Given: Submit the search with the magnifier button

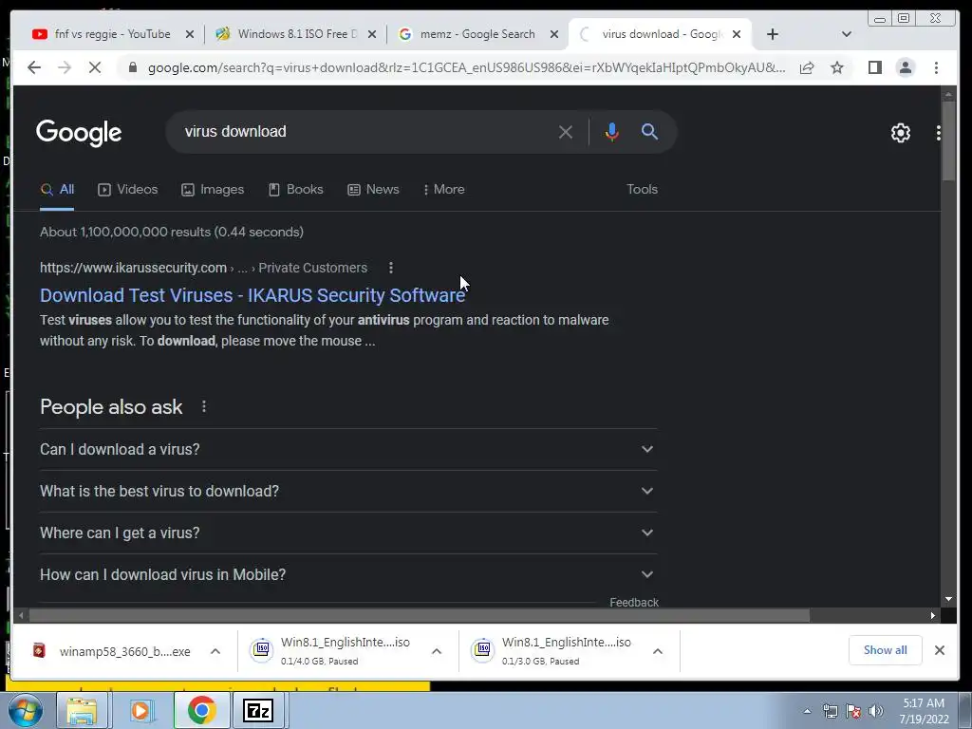Looking at the screenshot, I should 649,131.
